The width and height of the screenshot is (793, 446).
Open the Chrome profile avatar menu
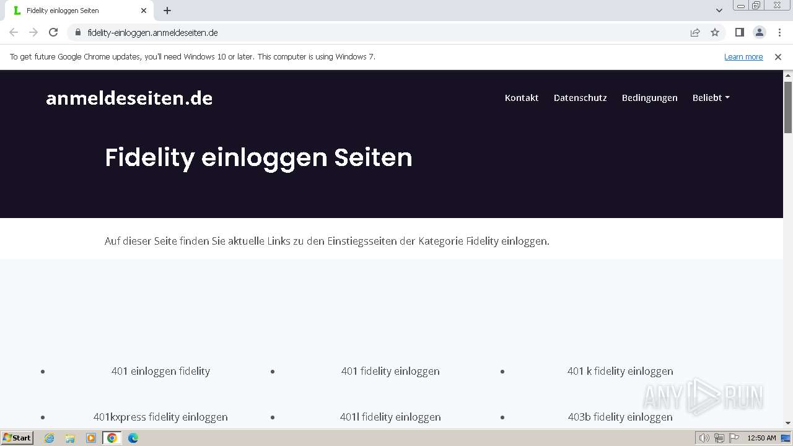tap(759, 32)
